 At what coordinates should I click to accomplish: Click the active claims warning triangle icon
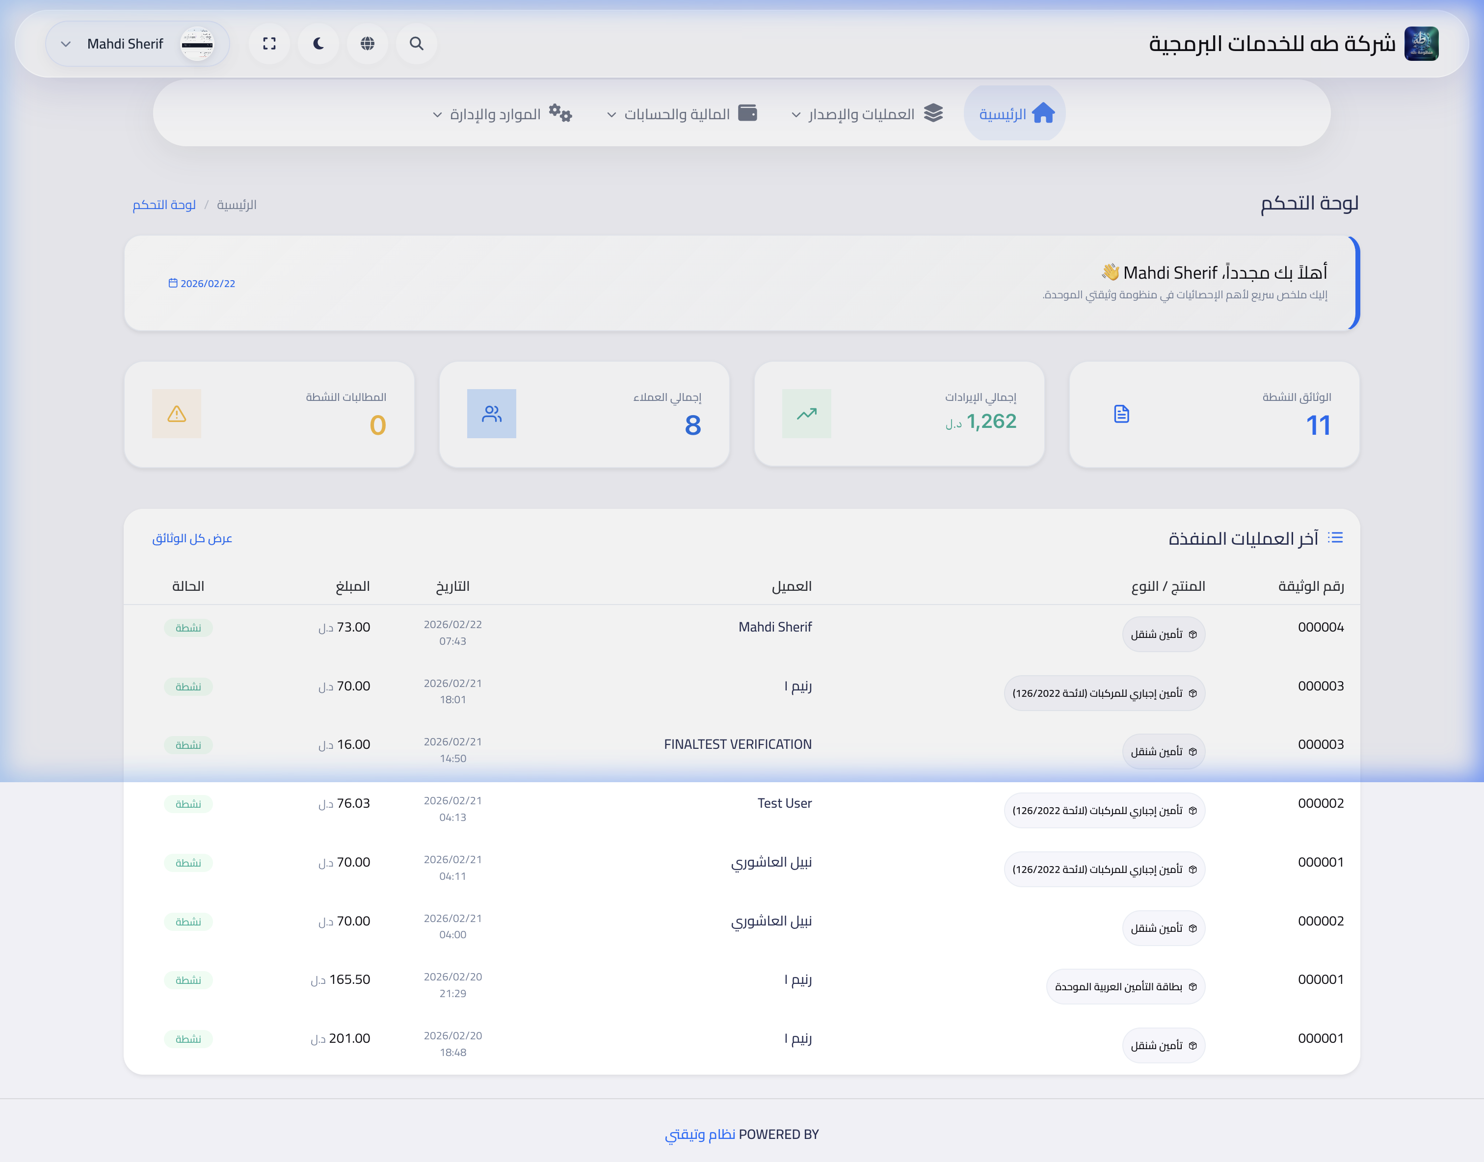(177, 414)
